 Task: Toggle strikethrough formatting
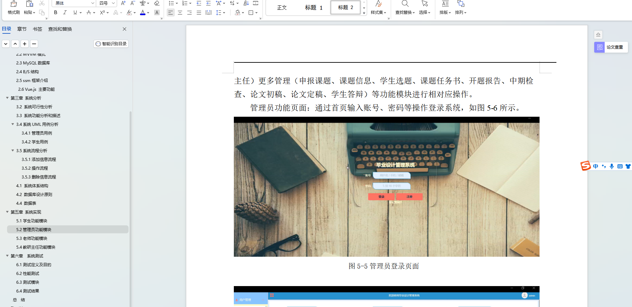(88, 12)
